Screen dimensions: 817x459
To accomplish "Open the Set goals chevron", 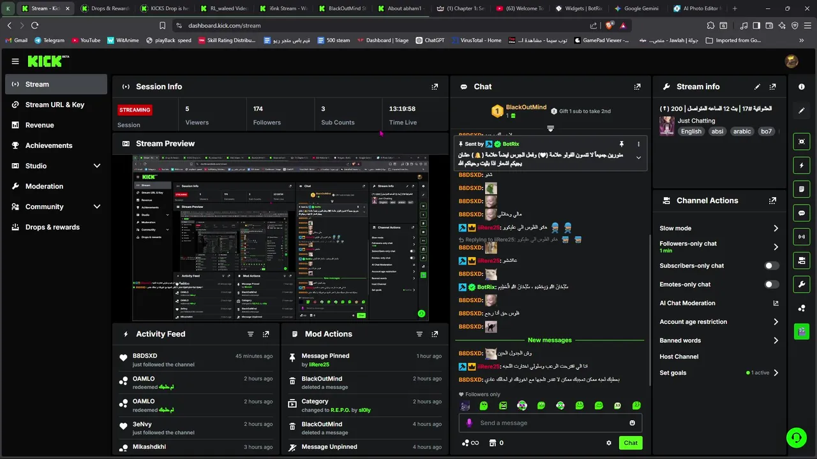I will pyautogui.click(x=776, y=373).
